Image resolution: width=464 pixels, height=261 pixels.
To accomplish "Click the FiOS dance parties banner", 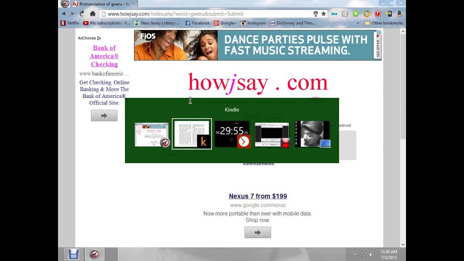I will click(258, 45).
